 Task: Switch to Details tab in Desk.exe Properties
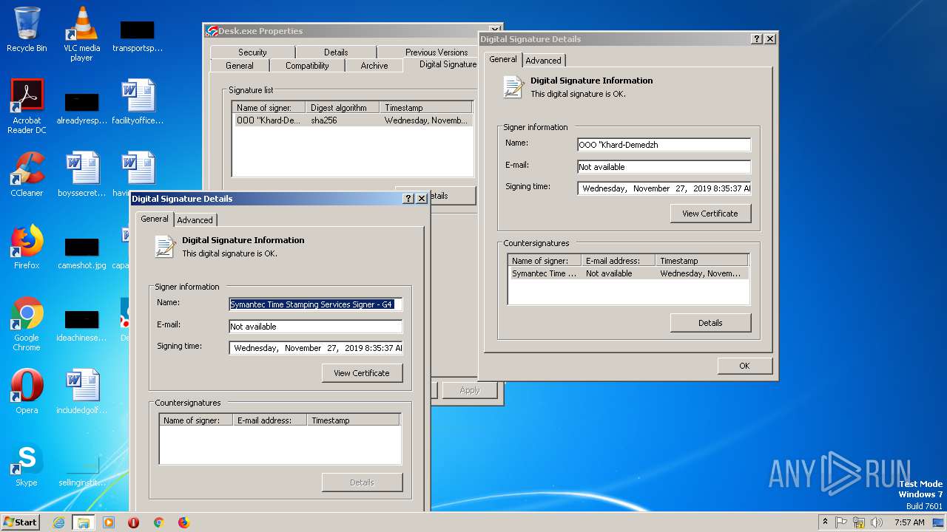[x=336, y=52]
